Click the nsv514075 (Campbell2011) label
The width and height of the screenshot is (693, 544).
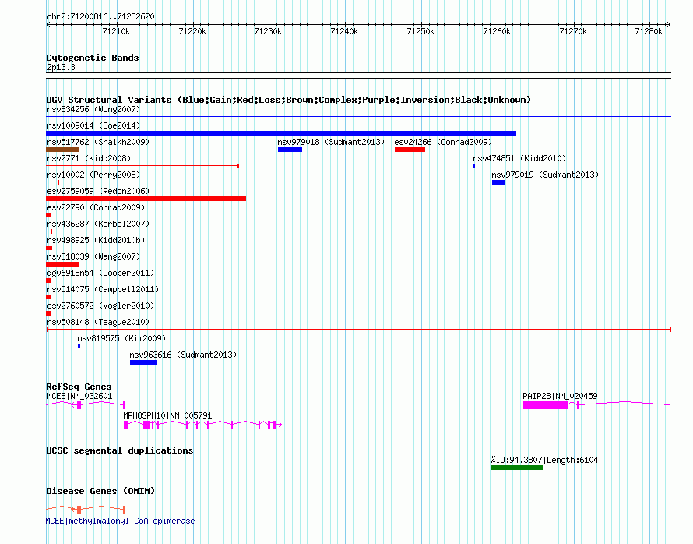103,289
